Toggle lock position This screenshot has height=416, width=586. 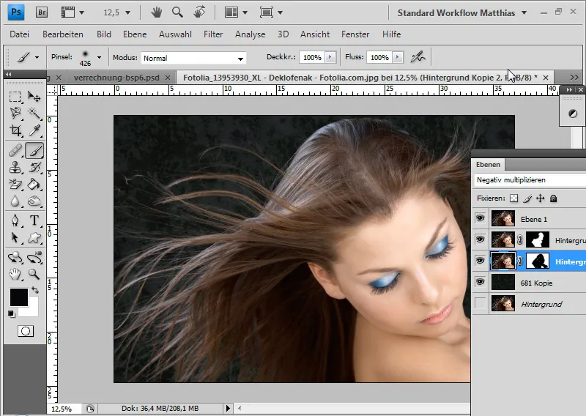541,198
